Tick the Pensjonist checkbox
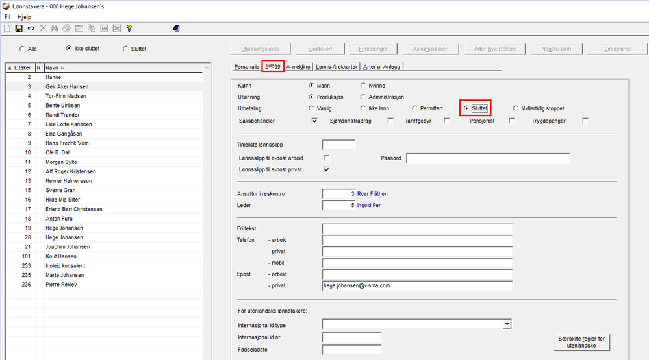Viewport: 649px width, 360px height. [x=512, y=121]
